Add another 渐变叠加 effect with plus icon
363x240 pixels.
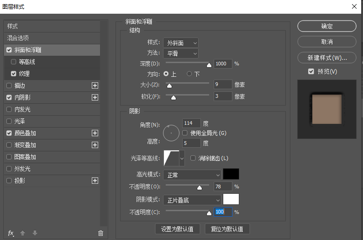point(95,145)
